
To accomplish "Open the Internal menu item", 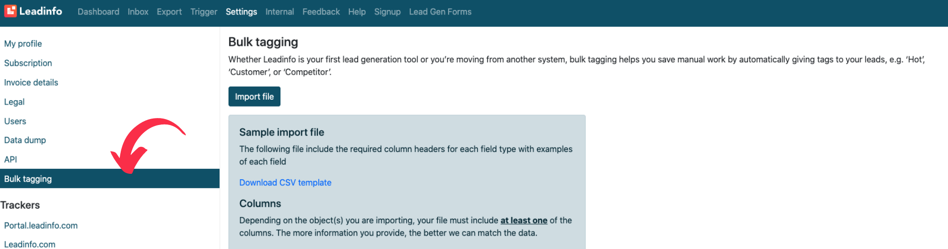I will 279,11.
